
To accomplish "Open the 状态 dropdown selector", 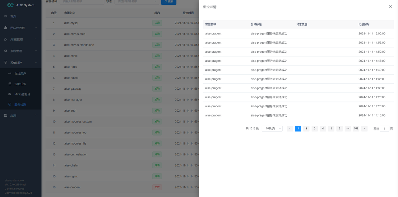I will (137, 2).
